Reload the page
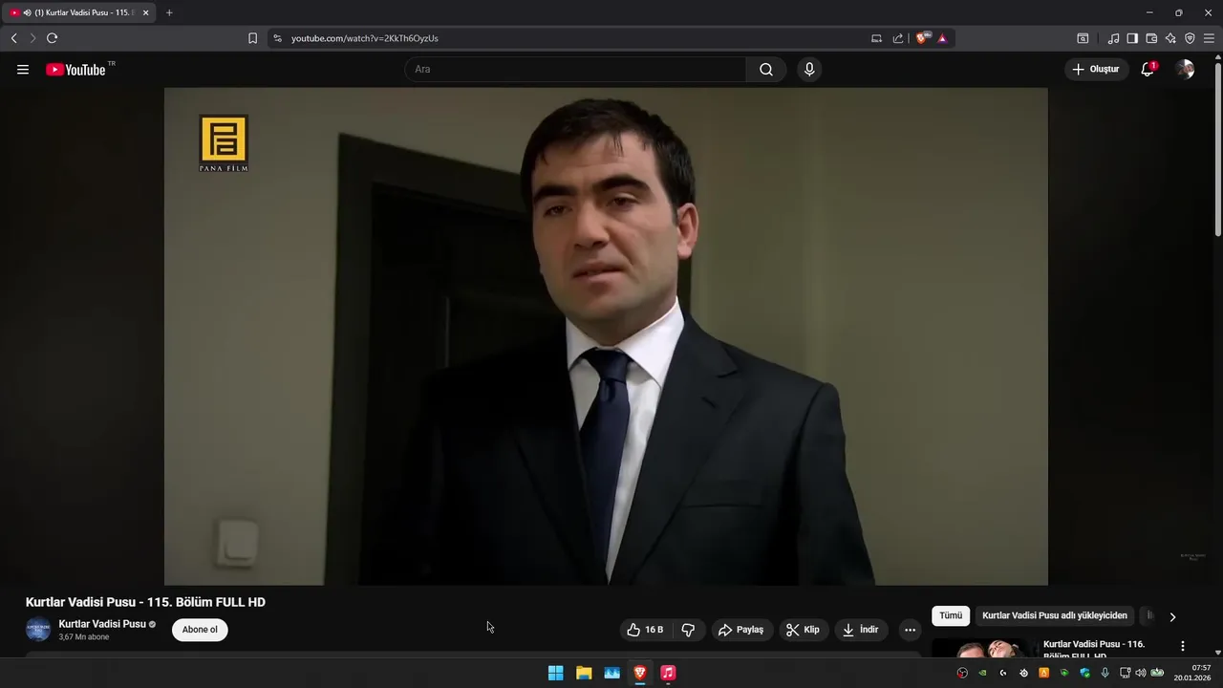1223x688 pixels. [x=52, y=38]
